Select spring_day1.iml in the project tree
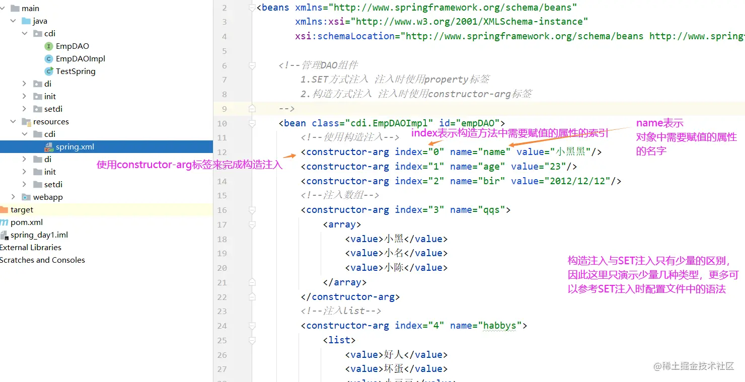745x382 pixels. click(x=39, y=235)
